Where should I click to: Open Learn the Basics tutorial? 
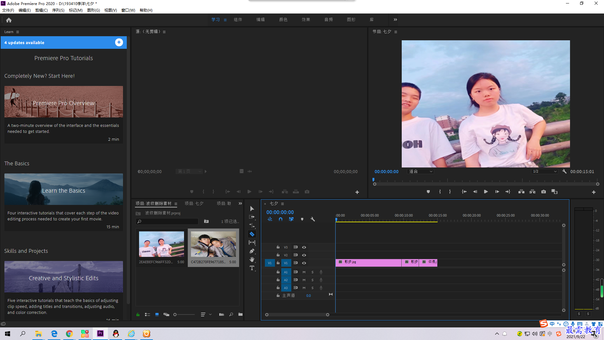64,189
